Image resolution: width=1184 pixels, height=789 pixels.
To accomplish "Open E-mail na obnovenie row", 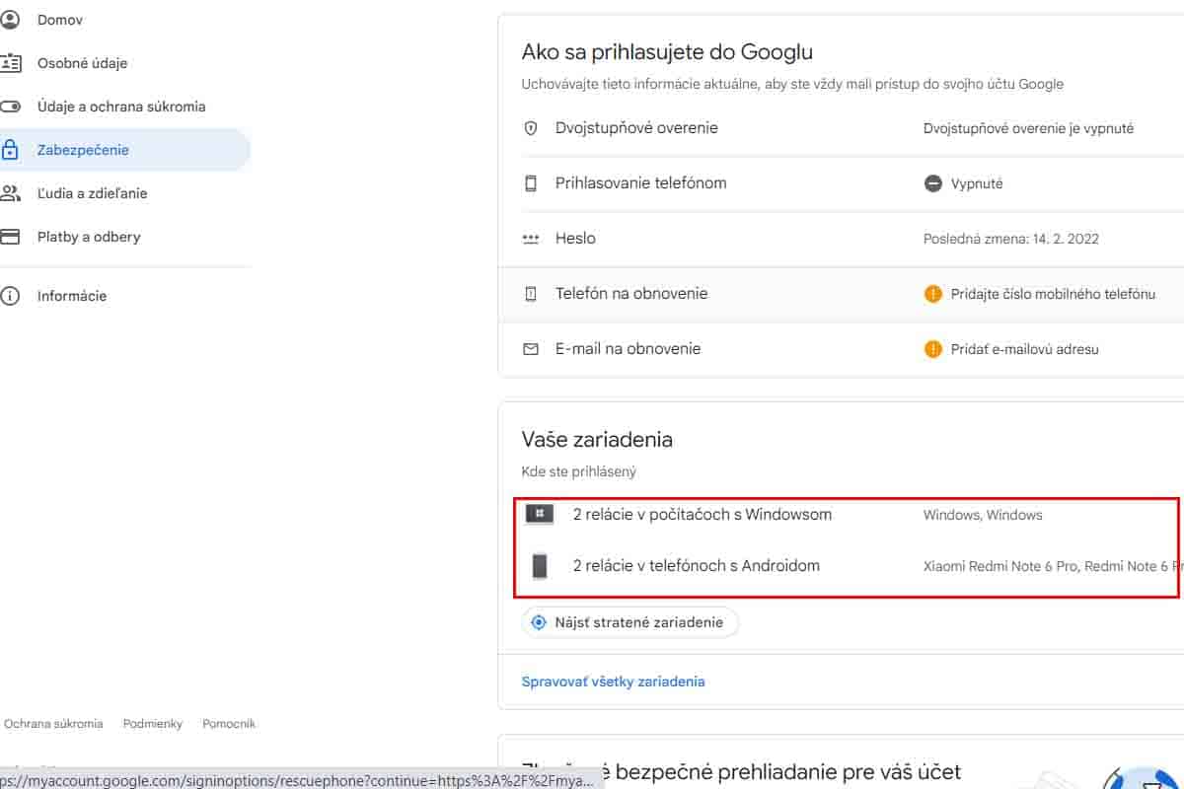I will tap(841, 349).
